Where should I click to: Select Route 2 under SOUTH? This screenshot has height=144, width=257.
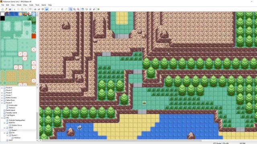tap(14, 135)
